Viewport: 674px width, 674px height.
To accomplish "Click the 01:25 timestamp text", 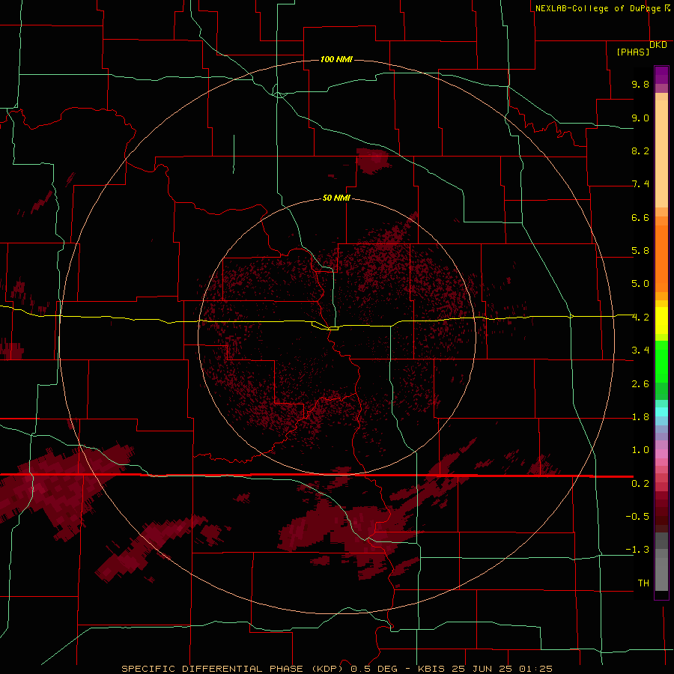I will [535, 669].
